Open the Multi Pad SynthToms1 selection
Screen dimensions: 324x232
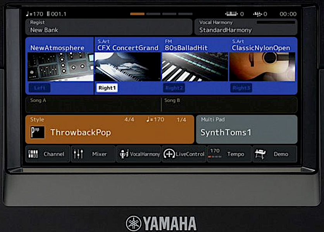pyautogui.click(x=247, y=129)
